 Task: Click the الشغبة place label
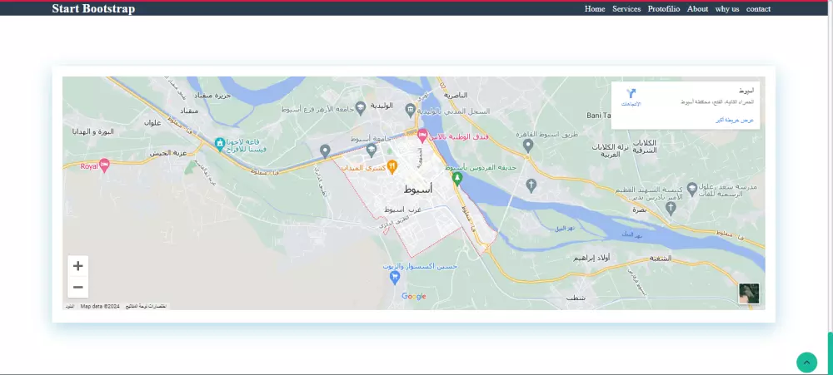[661, 259]
